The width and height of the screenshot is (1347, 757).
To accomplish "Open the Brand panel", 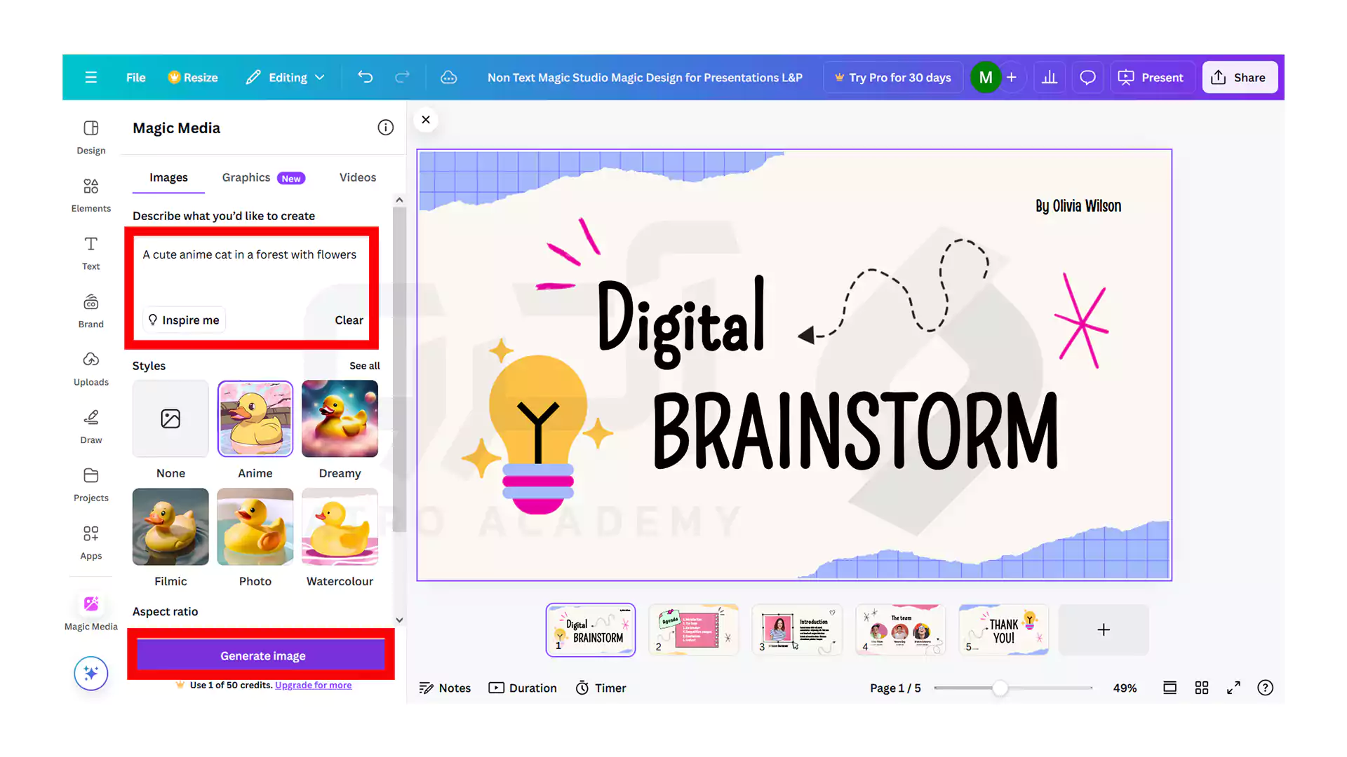I will tap(91, 311).
